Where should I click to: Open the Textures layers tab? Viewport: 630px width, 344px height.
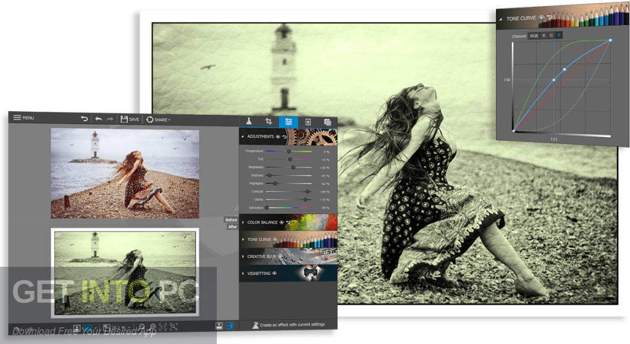point(327,122)
